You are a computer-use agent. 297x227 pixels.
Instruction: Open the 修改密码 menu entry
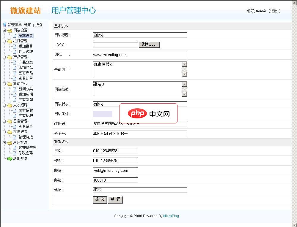tap(26, 153)
